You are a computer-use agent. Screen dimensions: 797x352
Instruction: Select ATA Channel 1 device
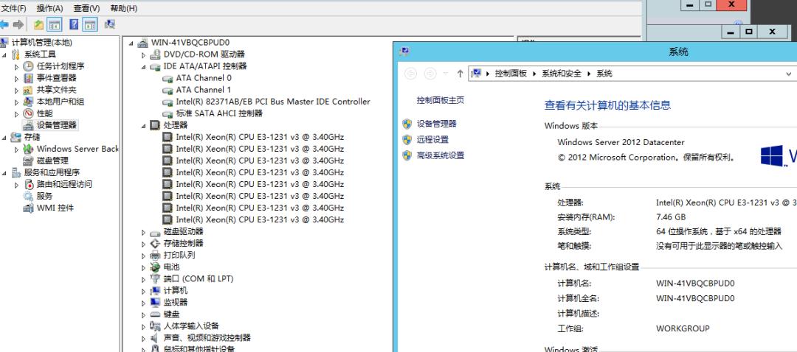(x=204, y=90)
